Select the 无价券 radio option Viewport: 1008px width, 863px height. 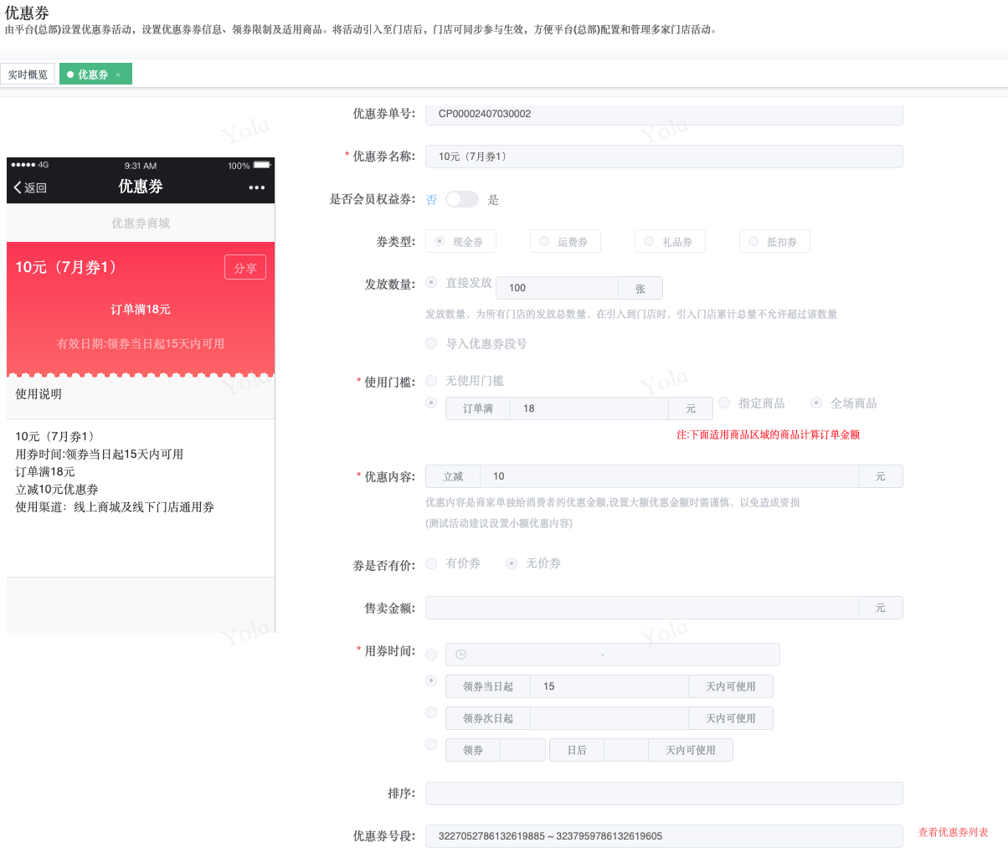pos(512,563)
